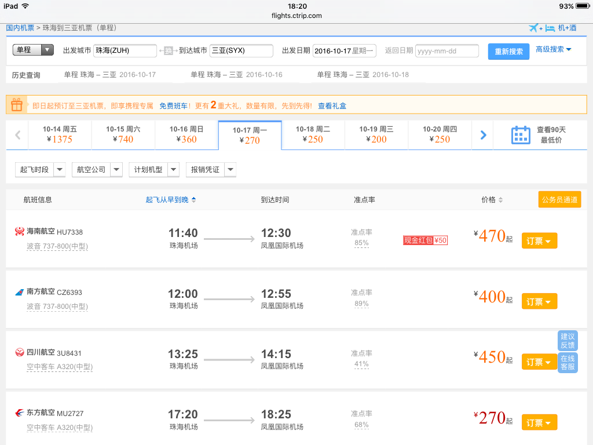Expand 订票 options for 3U8431

pos(539,362)
